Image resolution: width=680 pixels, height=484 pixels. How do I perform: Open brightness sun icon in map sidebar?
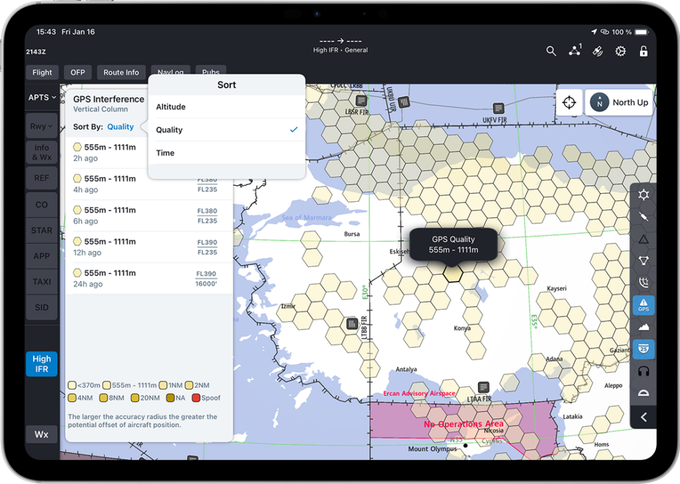[643, 195]
